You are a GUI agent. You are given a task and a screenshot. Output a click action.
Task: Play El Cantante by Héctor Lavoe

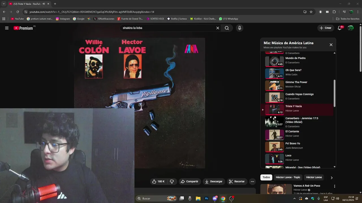point(297,134)
